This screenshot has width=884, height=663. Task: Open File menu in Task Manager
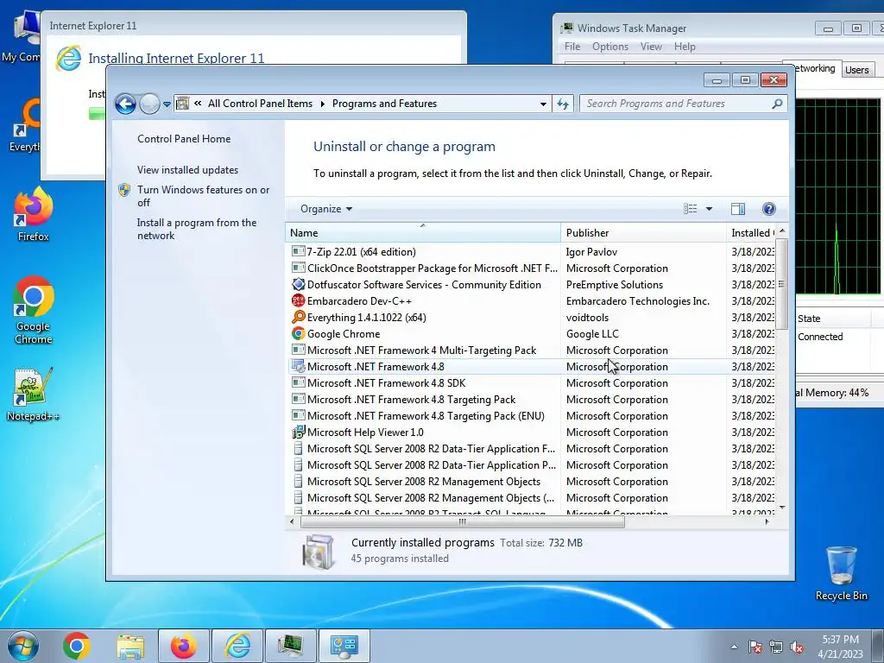(572, 47)
